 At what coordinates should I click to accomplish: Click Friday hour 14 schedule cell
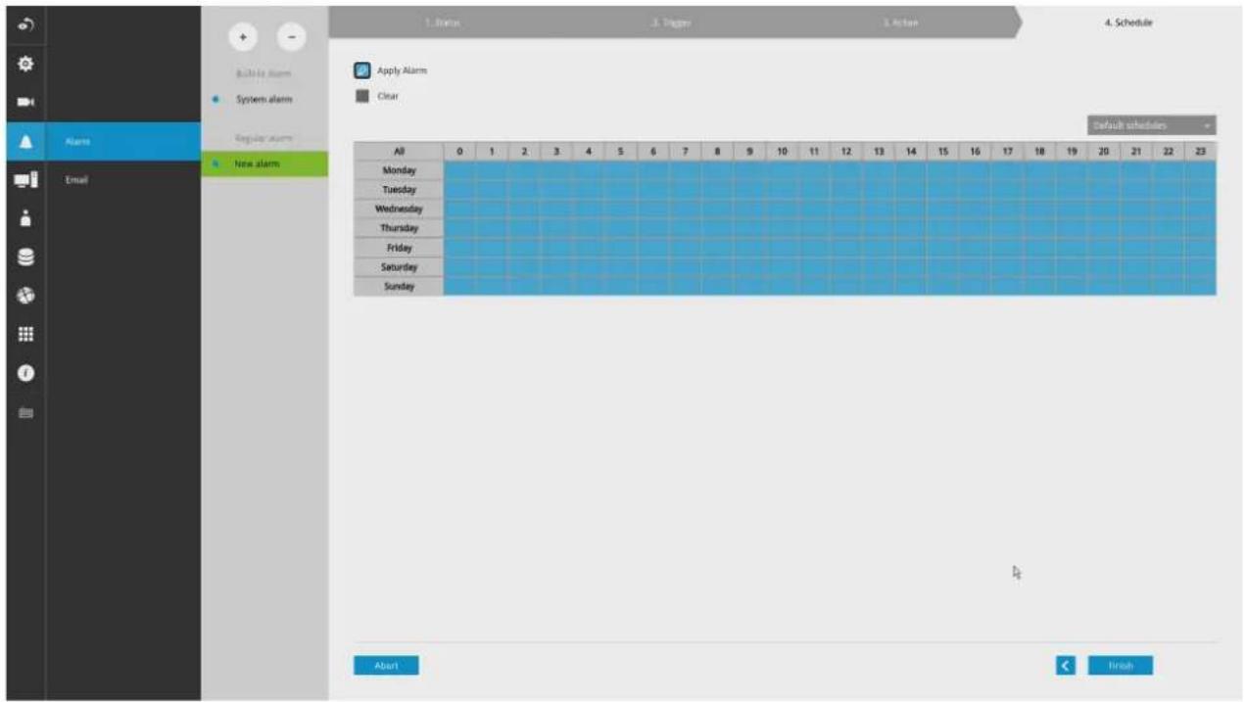pyautogui.click(x=911, y=248)
